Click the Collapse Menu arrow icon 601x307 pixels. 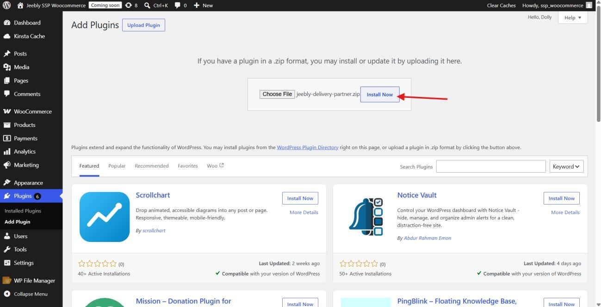7,294
